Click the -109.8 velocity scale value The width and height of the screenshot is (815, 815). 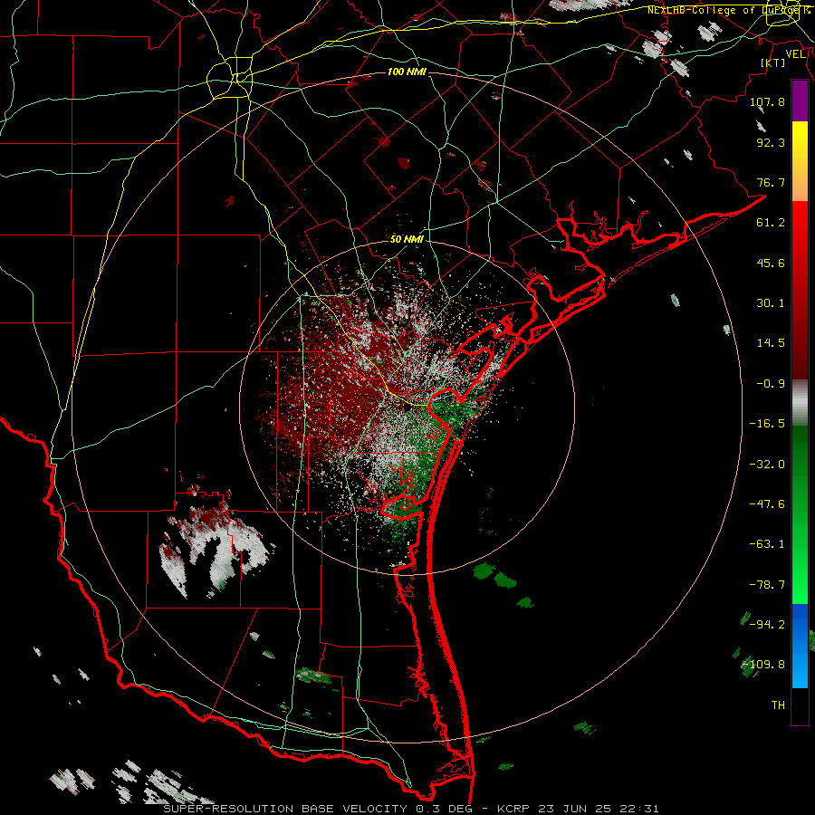764,665
